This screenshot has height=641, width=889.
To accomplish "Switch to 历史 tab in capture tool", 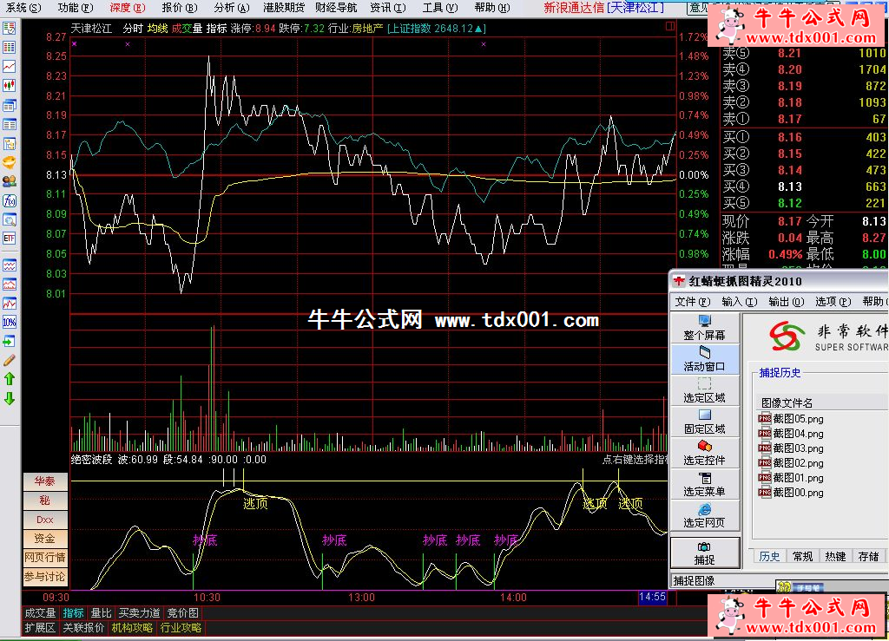I will [x=769, y=557].
